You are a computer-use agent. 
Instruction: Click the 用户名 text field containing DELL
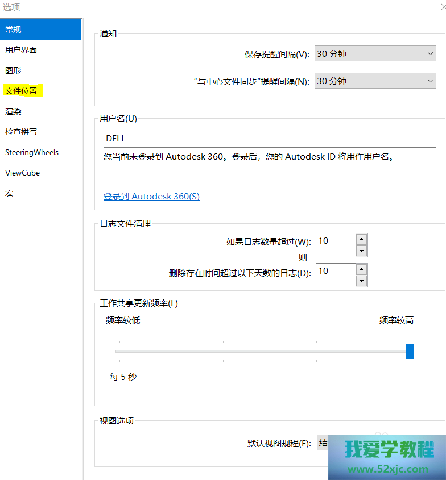pos(270,139)
